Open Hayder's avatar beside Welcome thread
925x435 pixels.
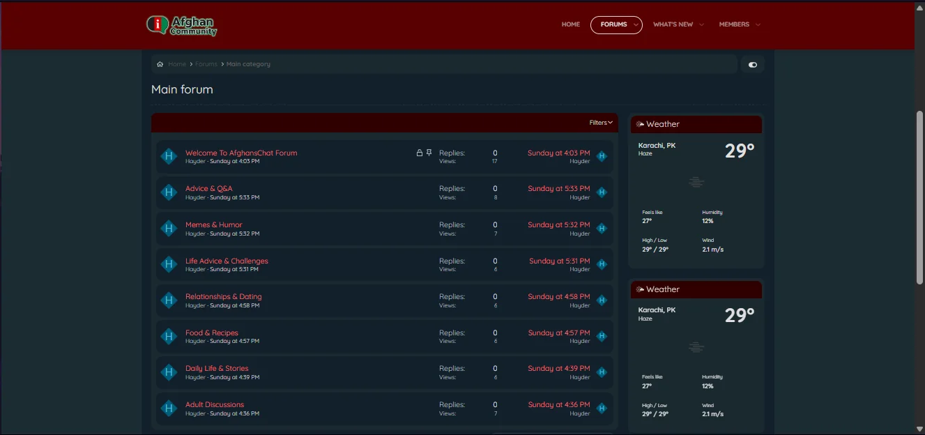tap(169, 156)
